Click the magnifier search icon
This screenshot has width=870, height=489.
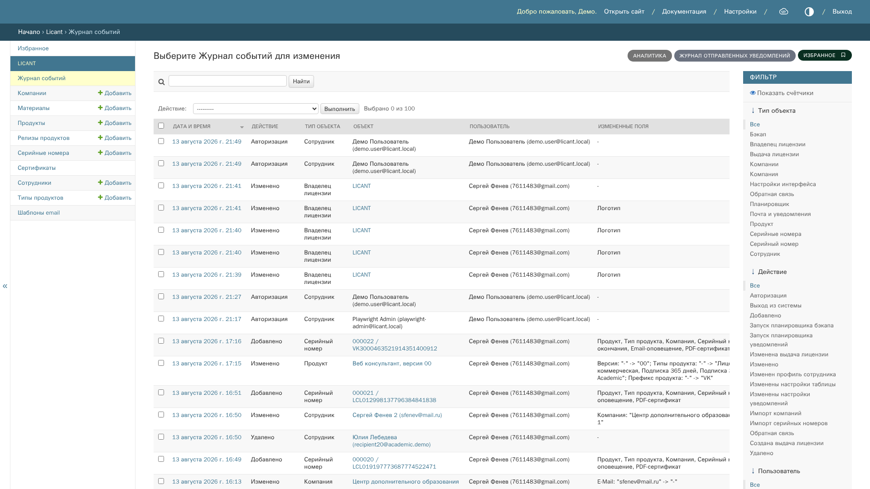(161, 82)
